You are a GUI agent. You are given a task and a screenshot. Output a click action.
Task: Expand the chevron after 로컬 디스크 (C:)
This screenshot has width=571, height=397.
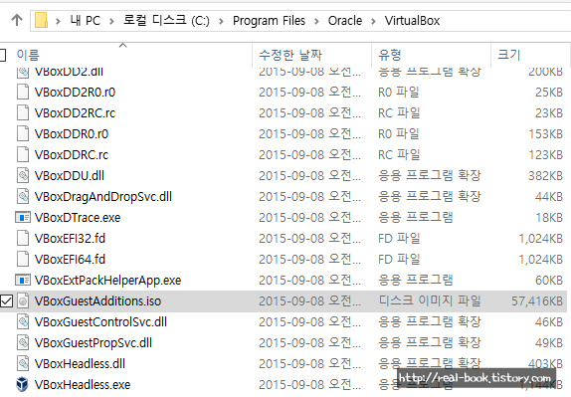[221, 21]
